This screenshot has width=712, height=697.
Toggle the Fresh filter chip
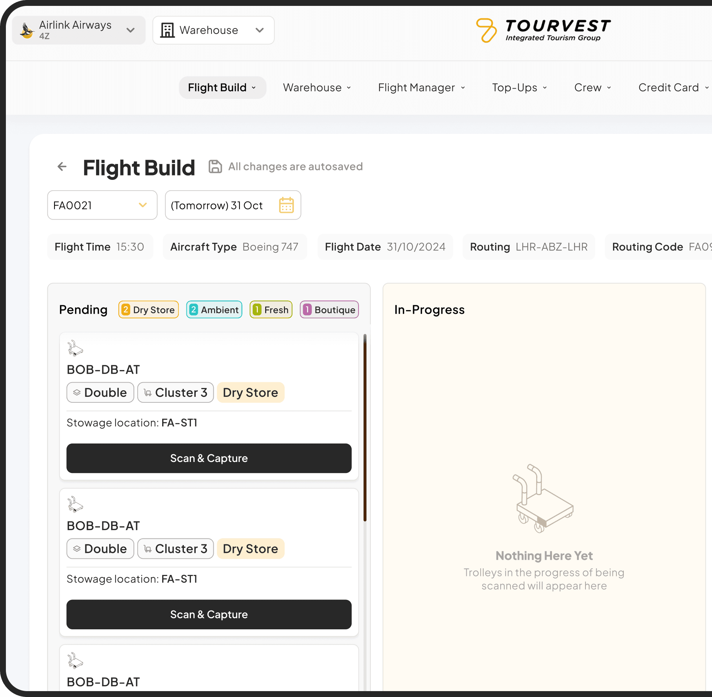click(271, 309)
